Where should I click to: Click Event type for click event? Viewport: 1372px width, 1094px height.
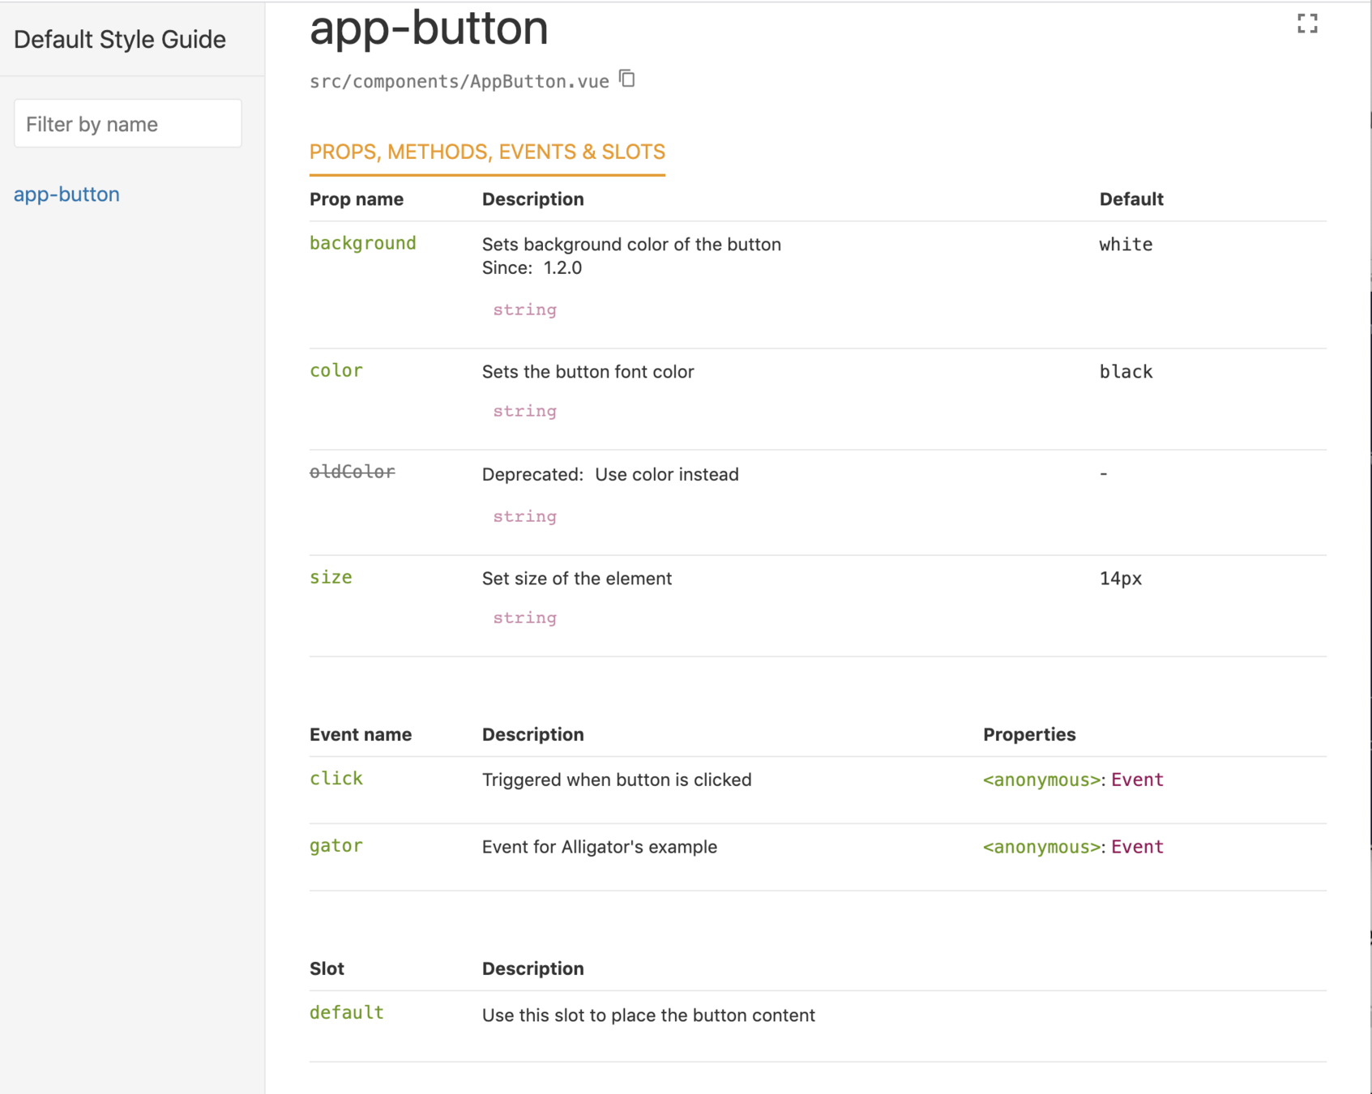[x=1136, y=780]
